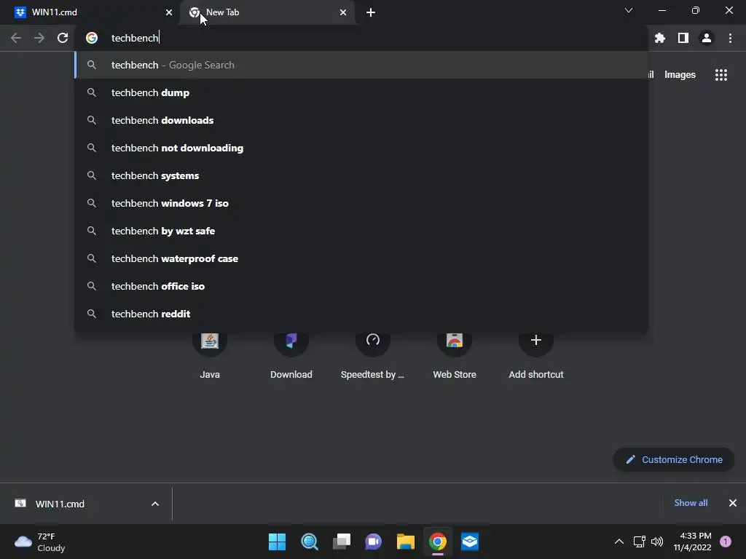Open the Windows Start menu
The height and width of the screenshot is (559, 746).
click(x=277, y=542)
